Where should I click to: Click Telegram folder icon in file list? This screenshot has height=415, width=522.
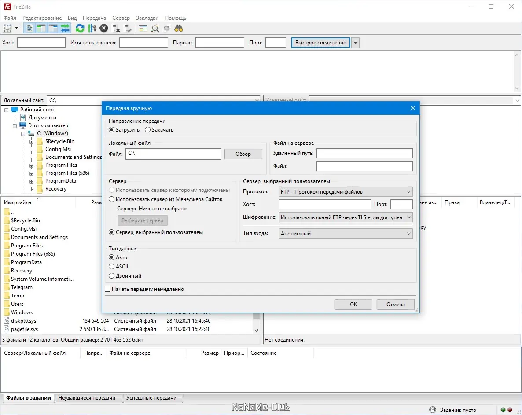coord(7,287)
